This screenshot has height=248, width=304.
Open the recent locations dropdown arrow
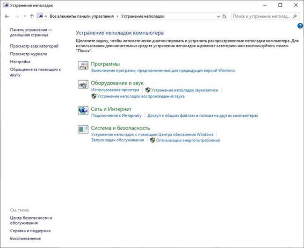click(25, 16)
